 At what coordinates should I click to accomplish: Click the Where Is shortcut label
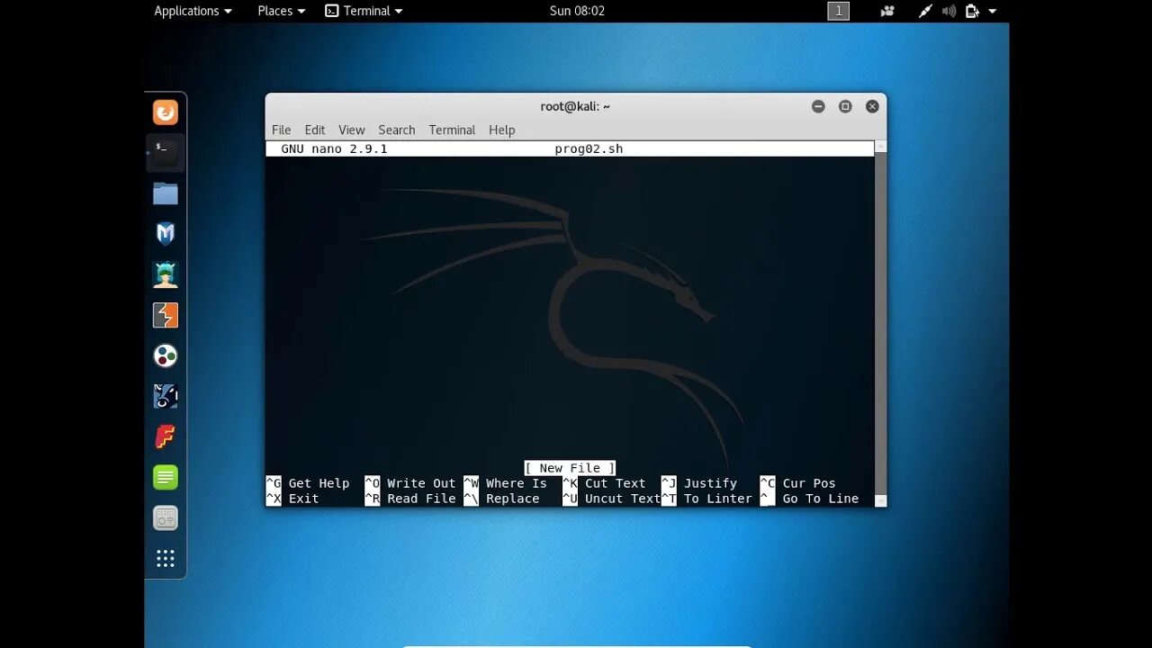point(517,483)
